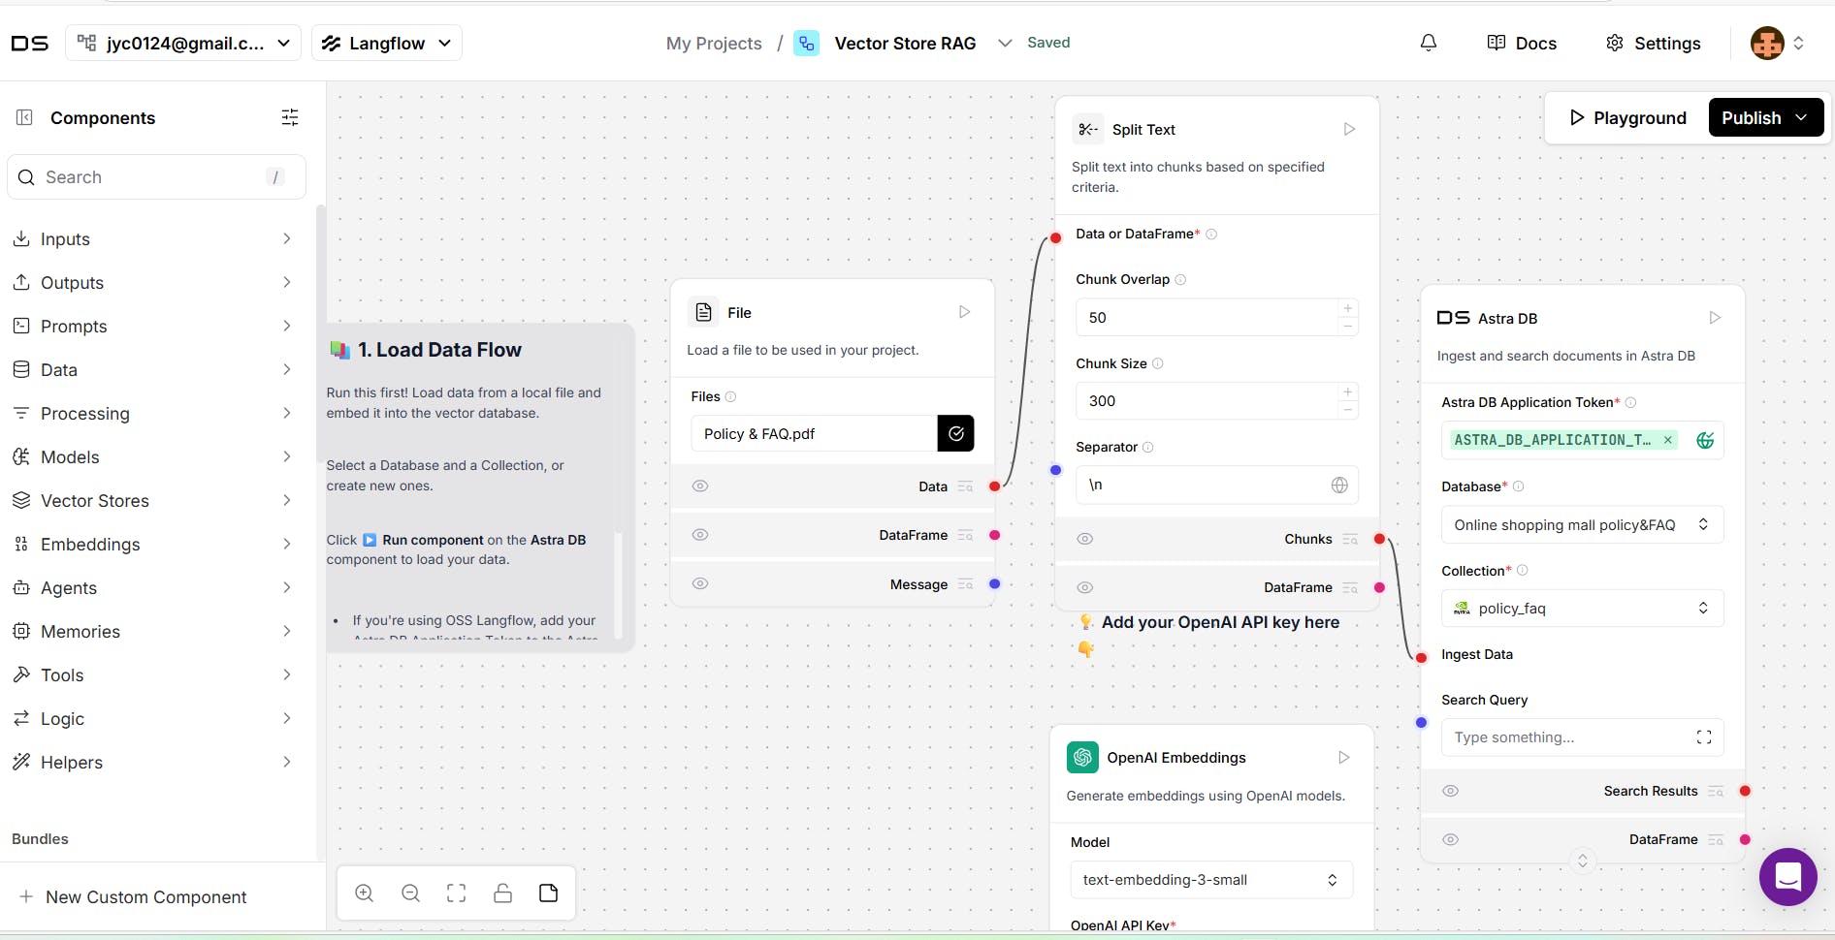Viewport: 1835px width, 940px height.
Task: Open the Database dropdown in Astra DB
Action: pyautogui.click(x=1582, y=524)
